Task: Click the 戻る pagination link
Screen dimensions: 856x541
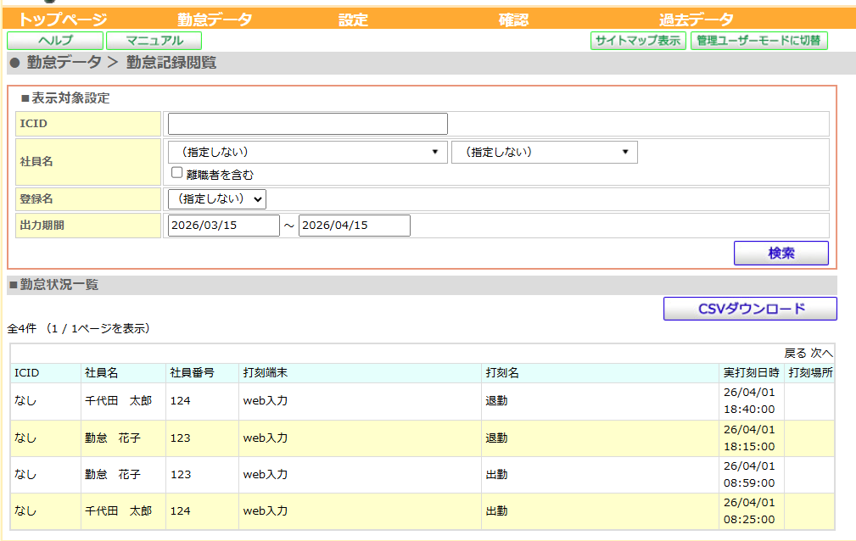Action: tap(795, 353)
